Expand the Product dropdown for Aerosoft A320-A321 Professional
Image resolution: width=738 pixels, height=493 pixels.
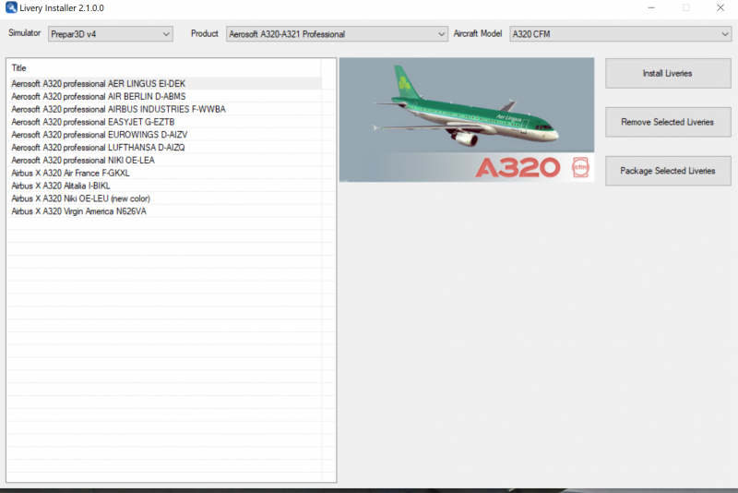click(337, 34)
